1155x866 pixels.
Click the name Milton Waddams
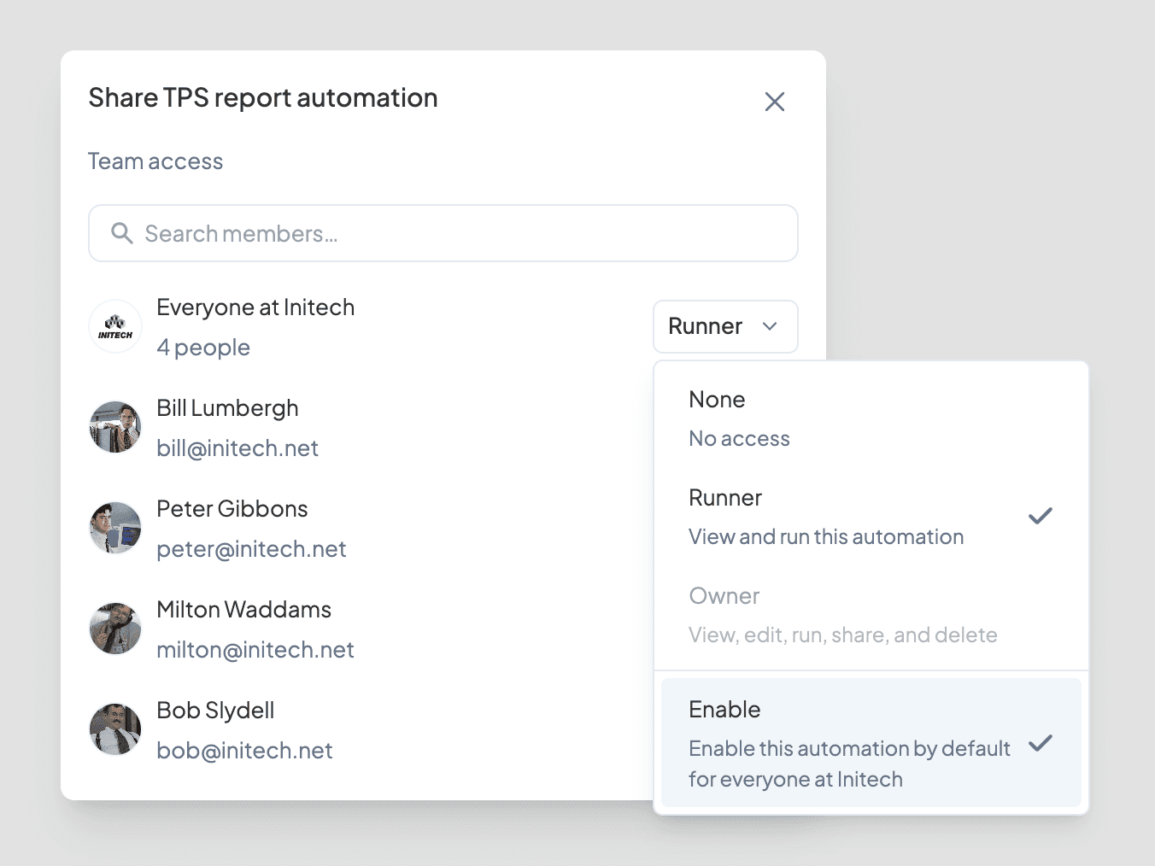243,610
